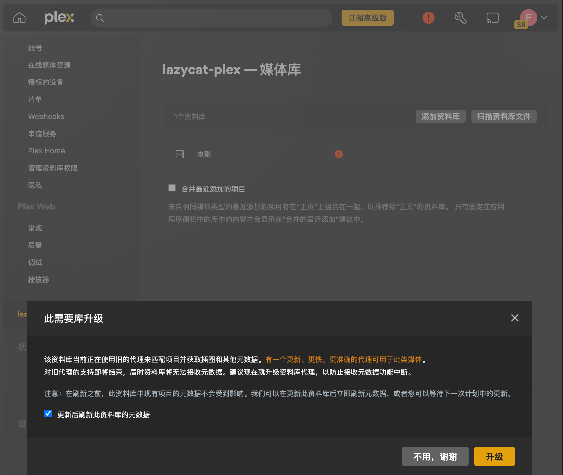Go to the Plex home icon

coord(19,18)
